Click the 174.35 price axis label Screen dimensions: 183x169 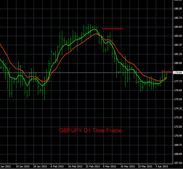(178, 109)
